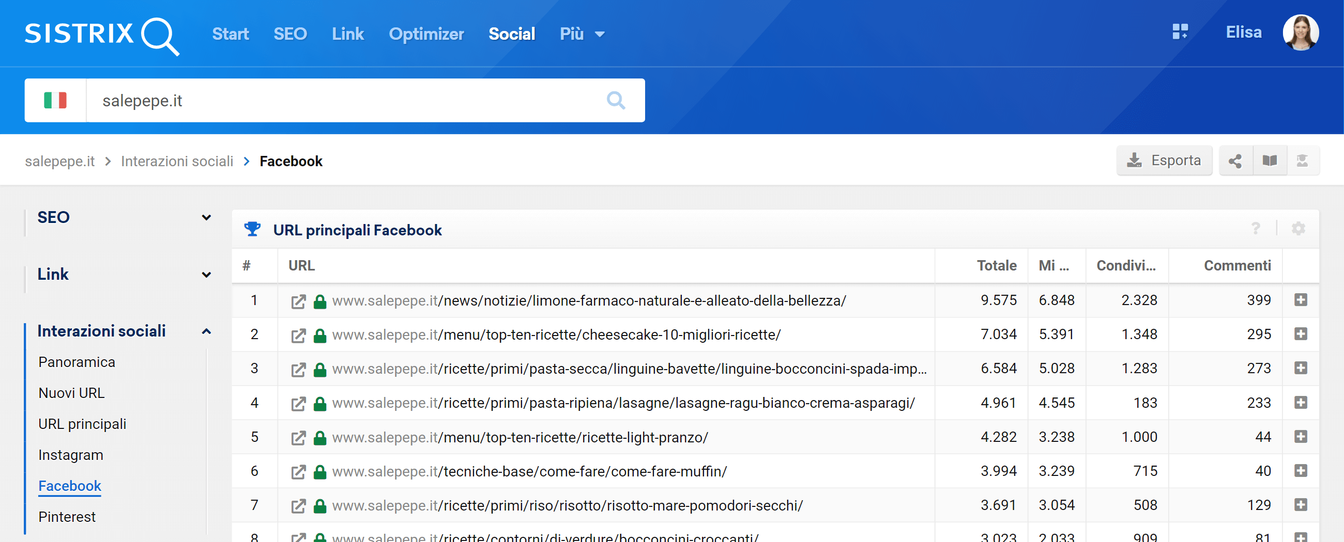Viewport: 1344px width, 542px height.
Task: Expand row 2 plus icon with 295 comments
Action: pyautogui.click(x=1300, y=333)
